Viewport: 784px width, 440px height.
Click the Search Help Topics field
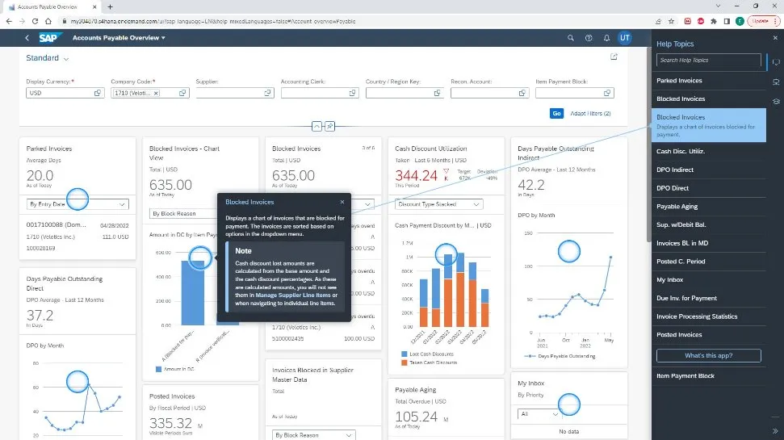click(x=708, y=61)
